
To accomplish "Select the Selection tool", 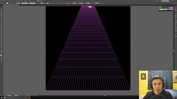I will coord(1,7).
